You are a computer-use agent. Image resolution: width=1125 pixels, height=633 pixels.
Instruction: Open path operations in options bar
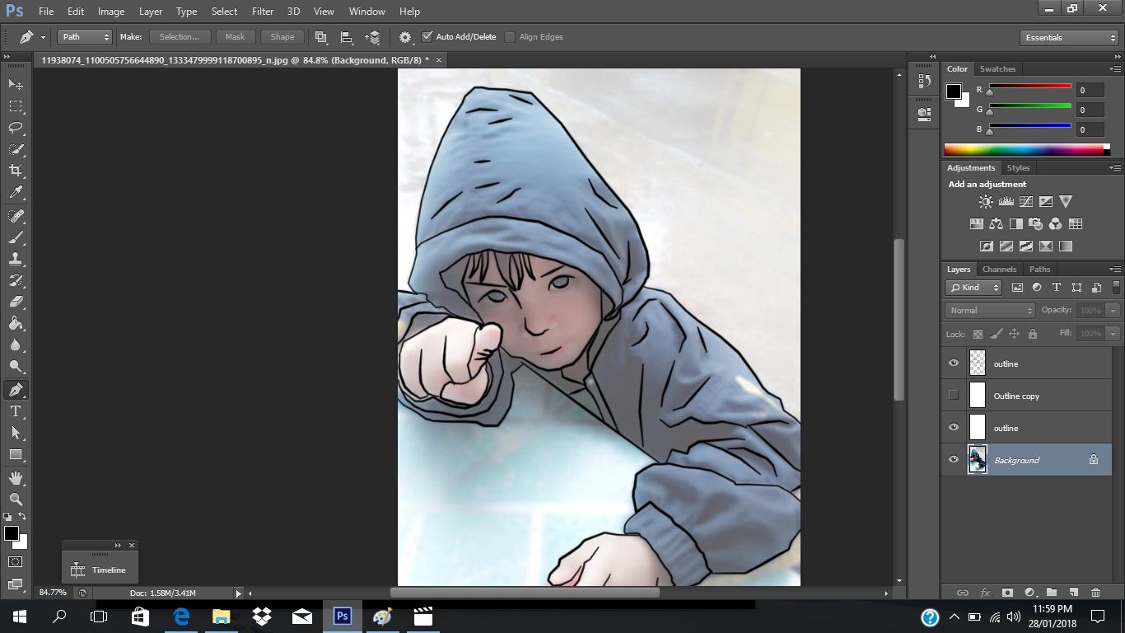pyautogui.click(x=320, y=37)
